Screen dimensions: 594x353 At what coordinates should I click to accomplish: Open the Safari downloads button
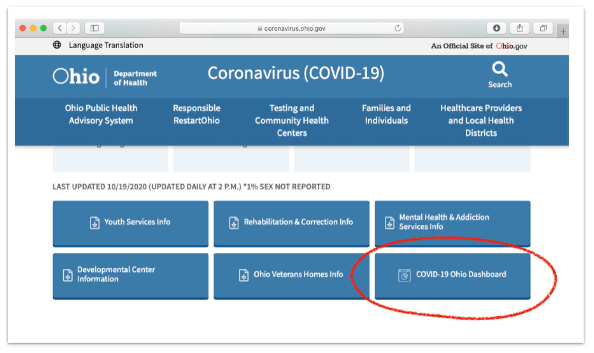(x=496, y=28)
